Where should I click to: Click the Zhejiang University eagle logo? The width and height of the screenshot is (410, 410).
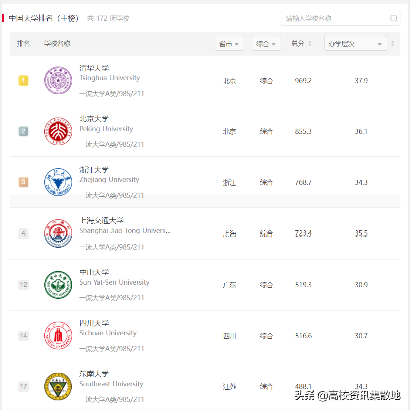[58, 182]
